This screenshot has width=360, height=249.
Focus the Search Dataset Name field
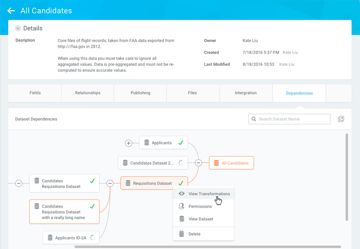click(292, 119)
